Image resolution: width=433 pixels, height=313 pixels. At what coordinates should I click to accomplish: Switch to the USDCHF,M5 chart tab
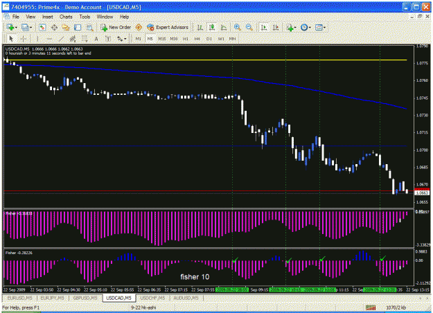click(152, 298)
